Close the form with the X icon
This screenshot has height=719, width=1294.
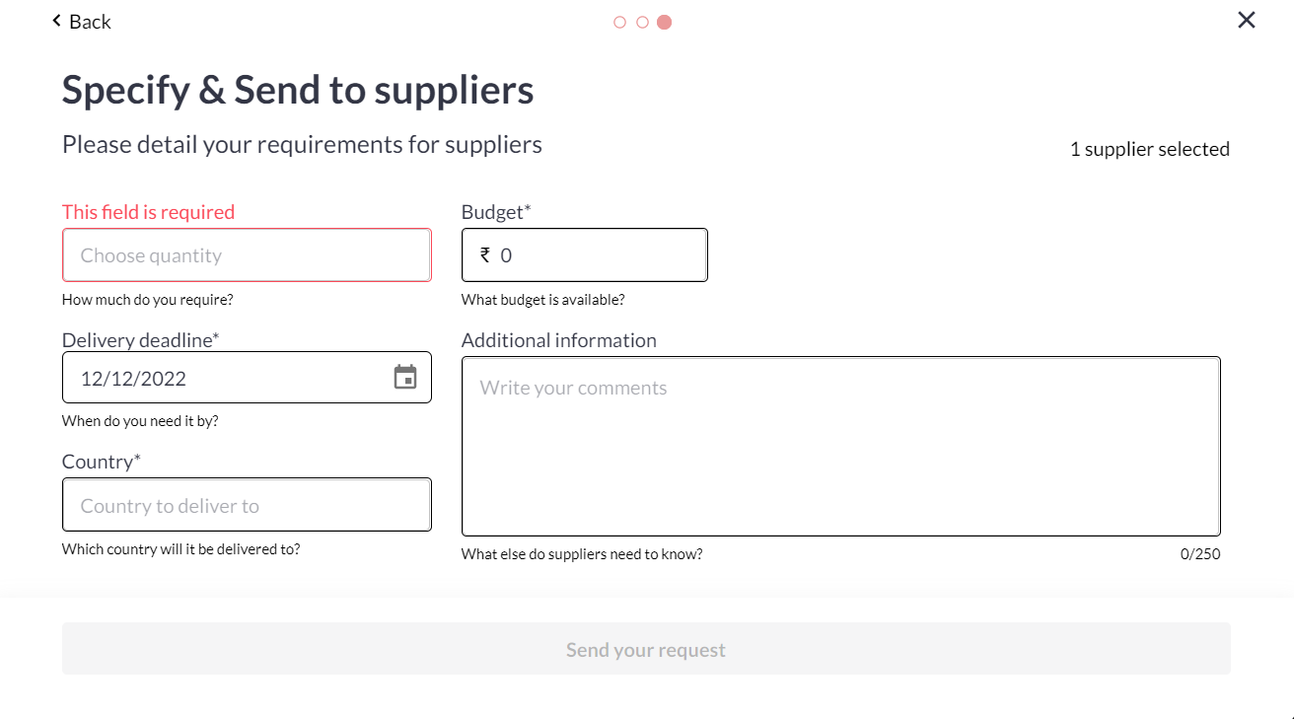pyautogui.click(x=1247, y=20)
